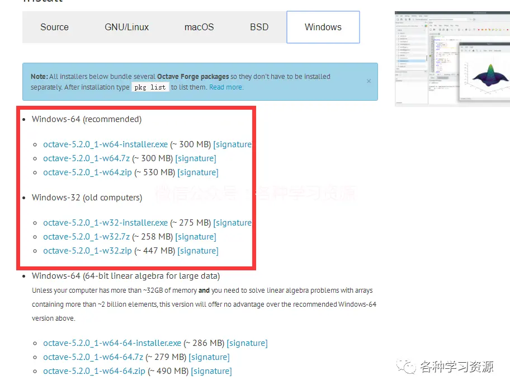Click the '(~ 286 MB)' size text

[204, 343]
